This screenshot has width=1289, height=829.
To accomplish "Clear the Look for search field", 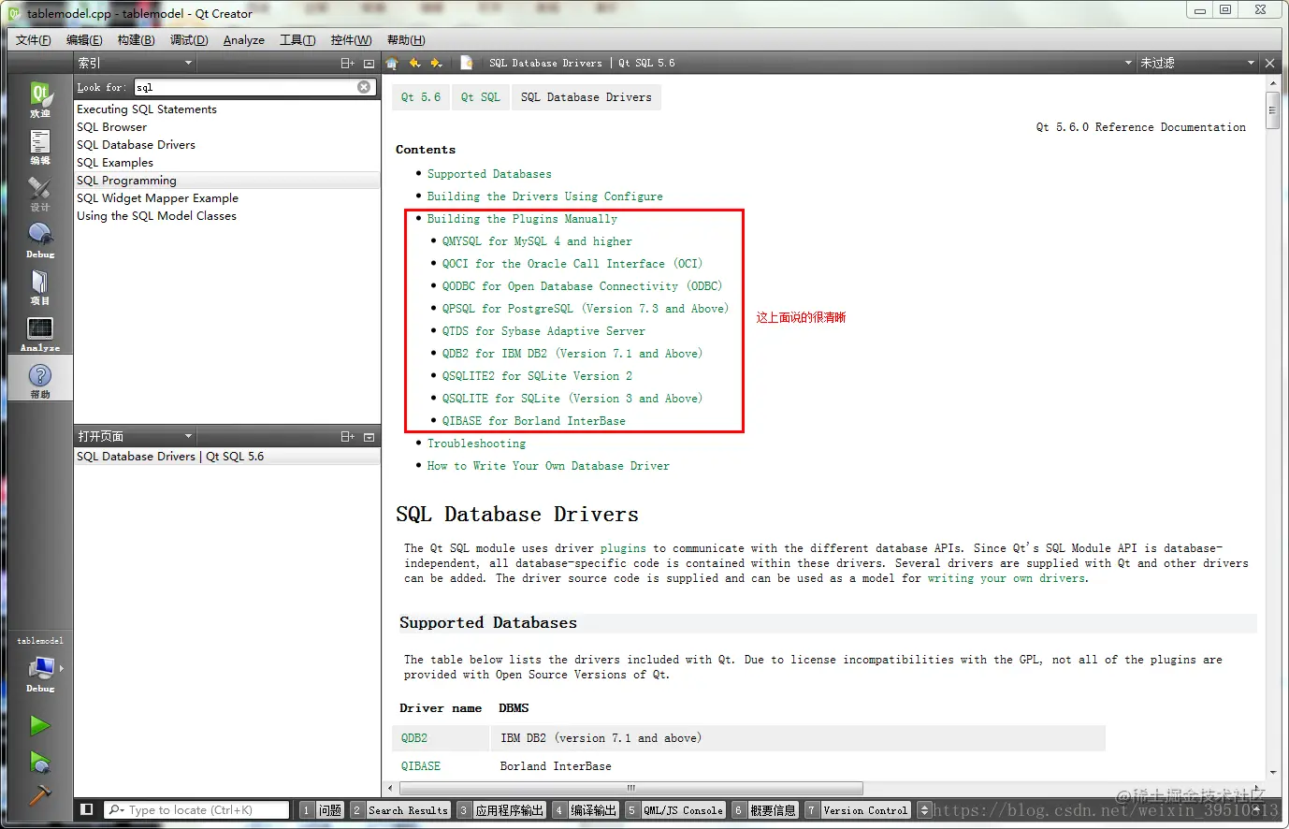I will click(x=364, y=87).
